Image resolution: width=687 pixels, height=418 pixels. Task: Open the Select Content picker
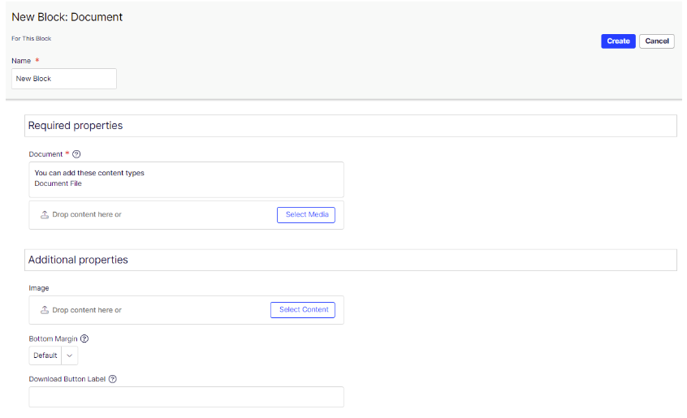pyautogui.click(x=303, y=310)
